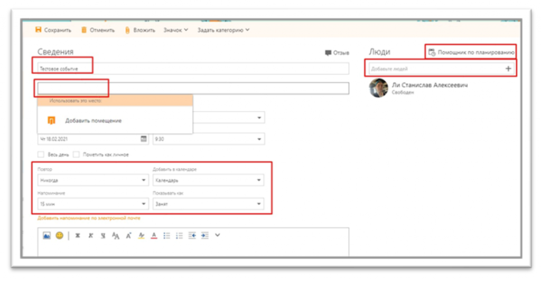
Task: Click the "Сохранить" button
Action: point(53,30)
